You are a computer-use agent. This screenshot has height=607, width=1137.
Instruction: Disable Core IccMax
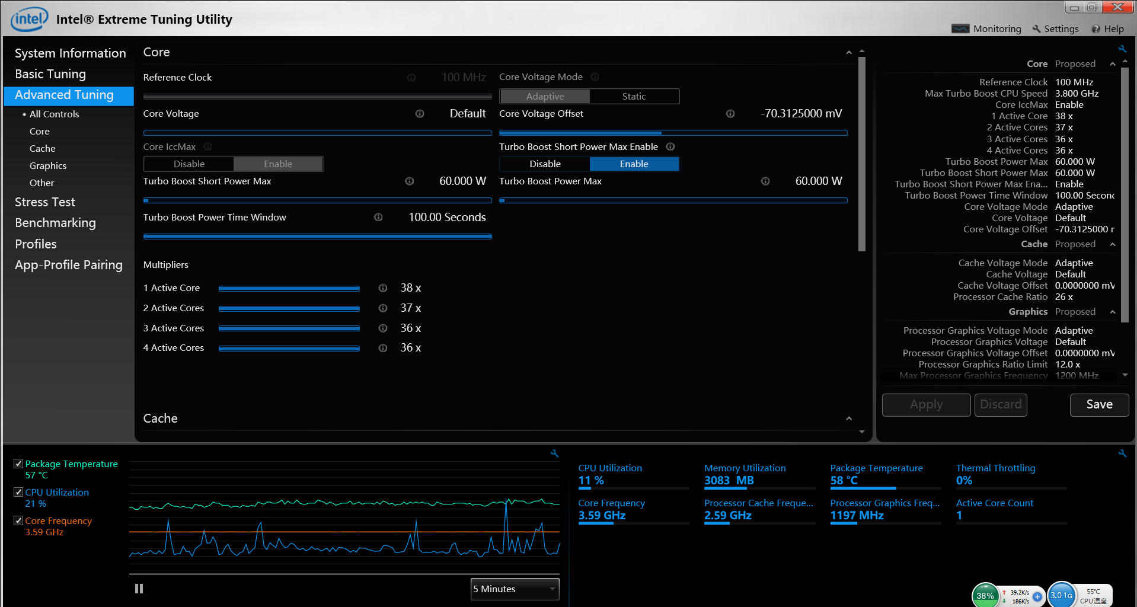189,164
